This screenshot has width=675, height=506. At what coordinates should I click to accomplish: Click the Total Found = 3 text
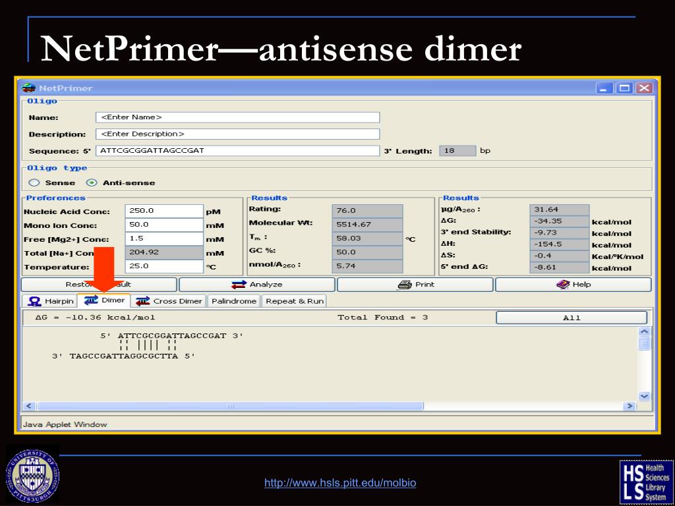(x=382, y=318)
